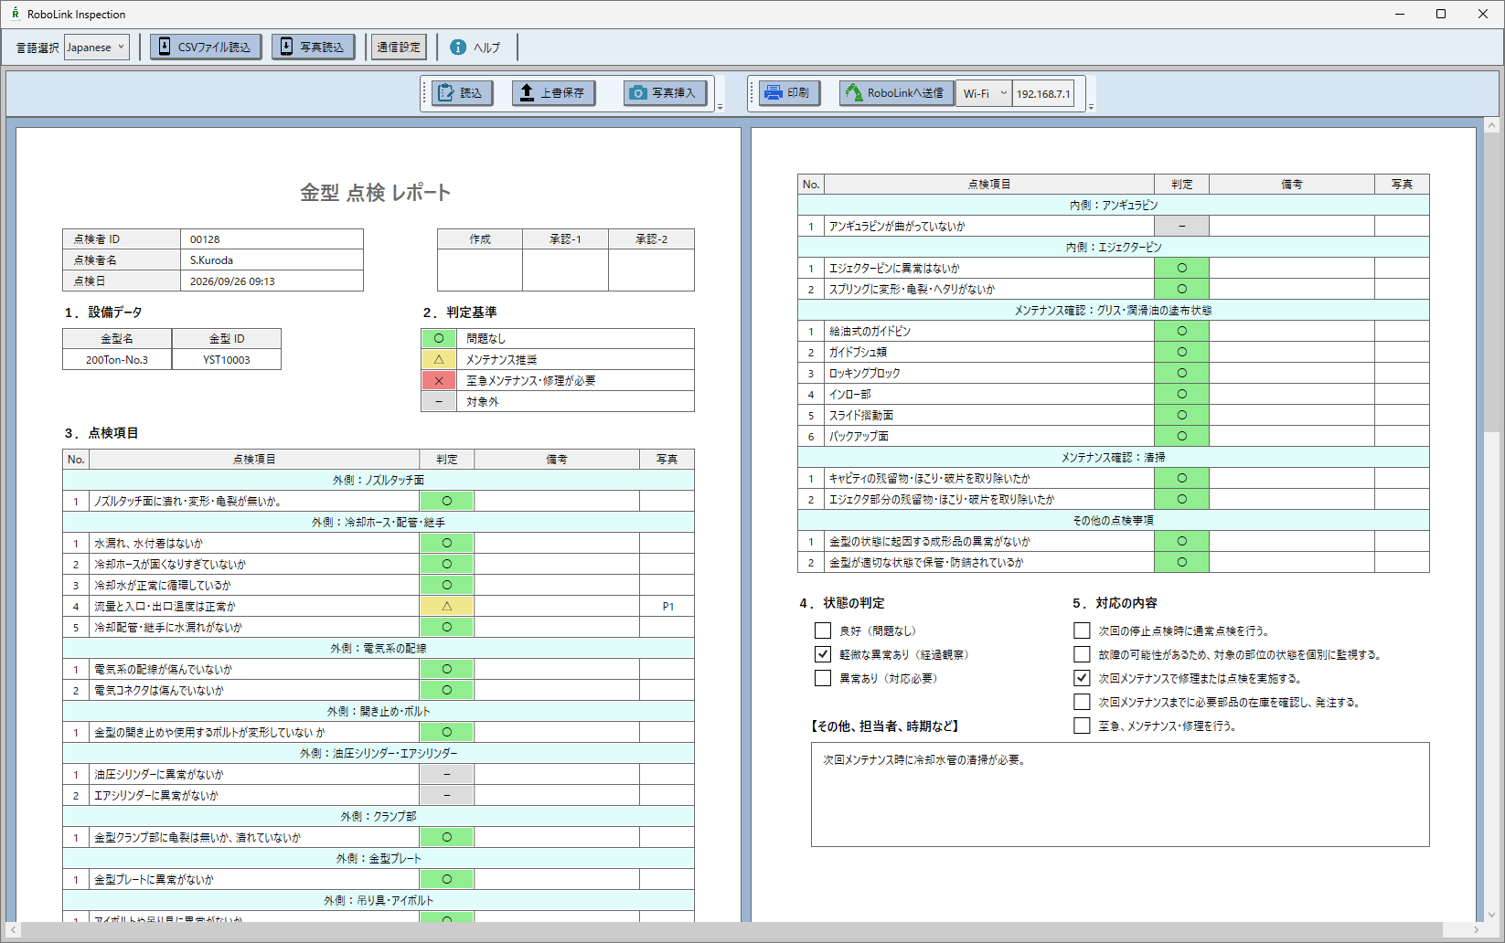This screenshot has height=943, width=1505.
Task: Uncheck 軽微な異常あり（経過観察）checkbox
Action: pyautogui.click(x=823, y=654)
